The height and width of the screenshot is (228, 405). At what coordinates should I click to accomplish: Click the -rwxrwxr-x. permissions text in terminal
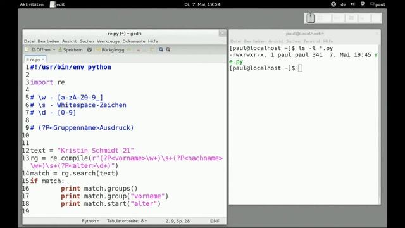point(248,55)
